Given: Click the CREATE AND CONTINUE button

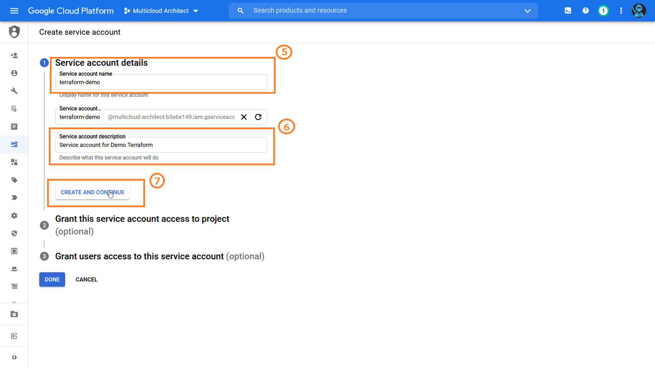Looking at the screenshot, I should [x=92, y=192].
